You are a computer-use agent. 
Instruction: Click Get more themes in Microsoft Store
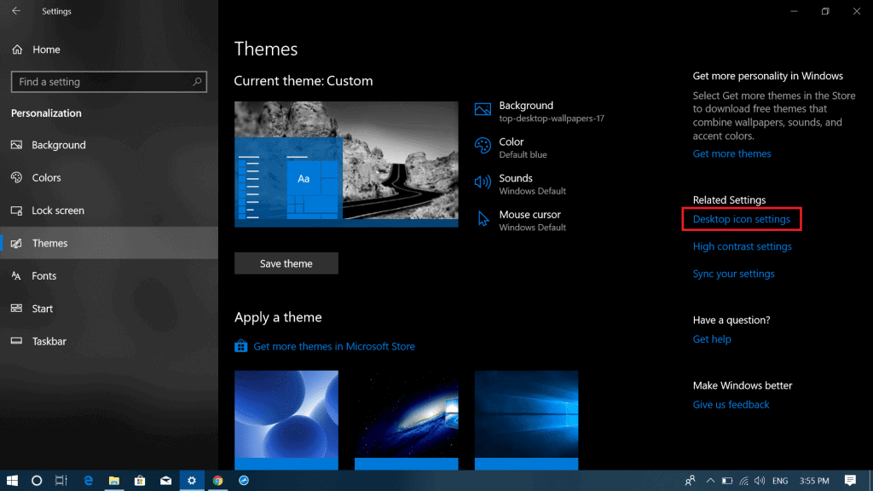coord(334,346)
